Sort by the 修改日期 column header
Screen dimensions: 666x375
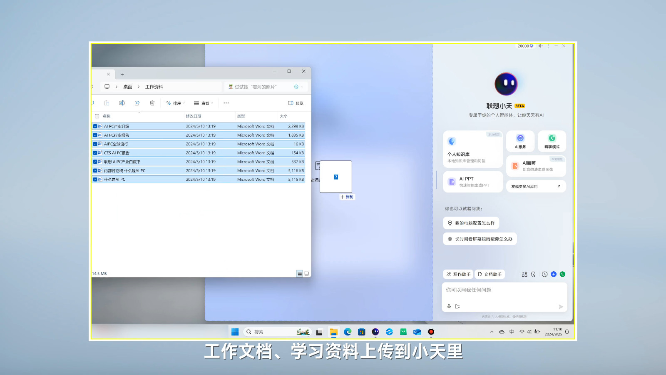click(210, 116)
